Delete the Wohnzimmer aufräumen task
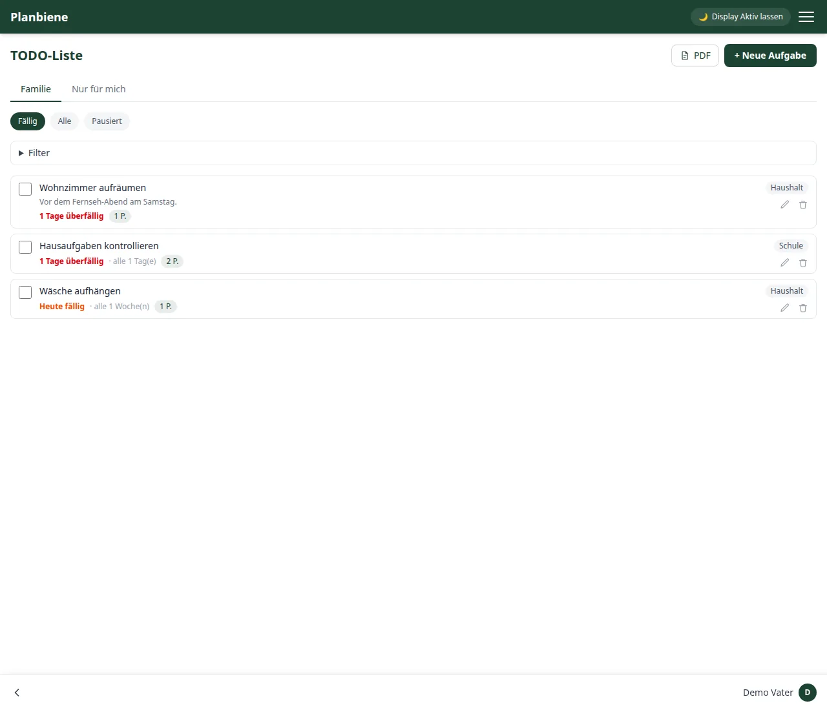 tap(803, 205)
